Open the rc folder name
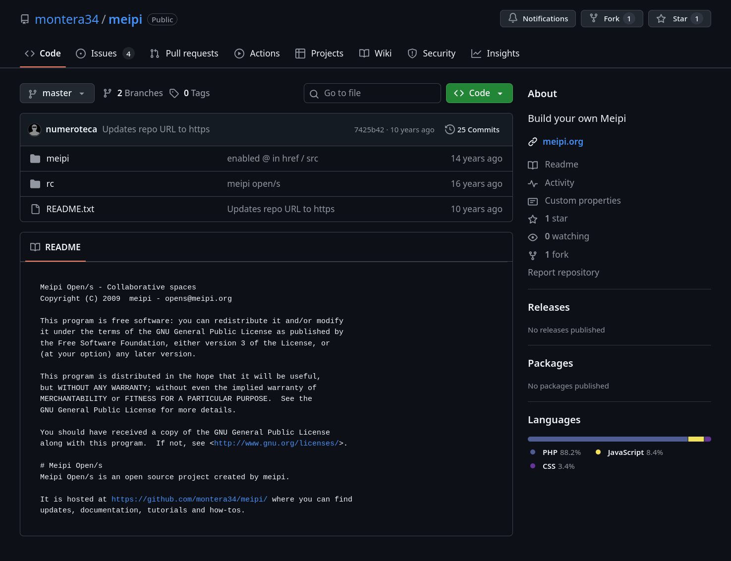Image resolution: width=731 pixels, height=561 pixels. click(x=50, y=184)
